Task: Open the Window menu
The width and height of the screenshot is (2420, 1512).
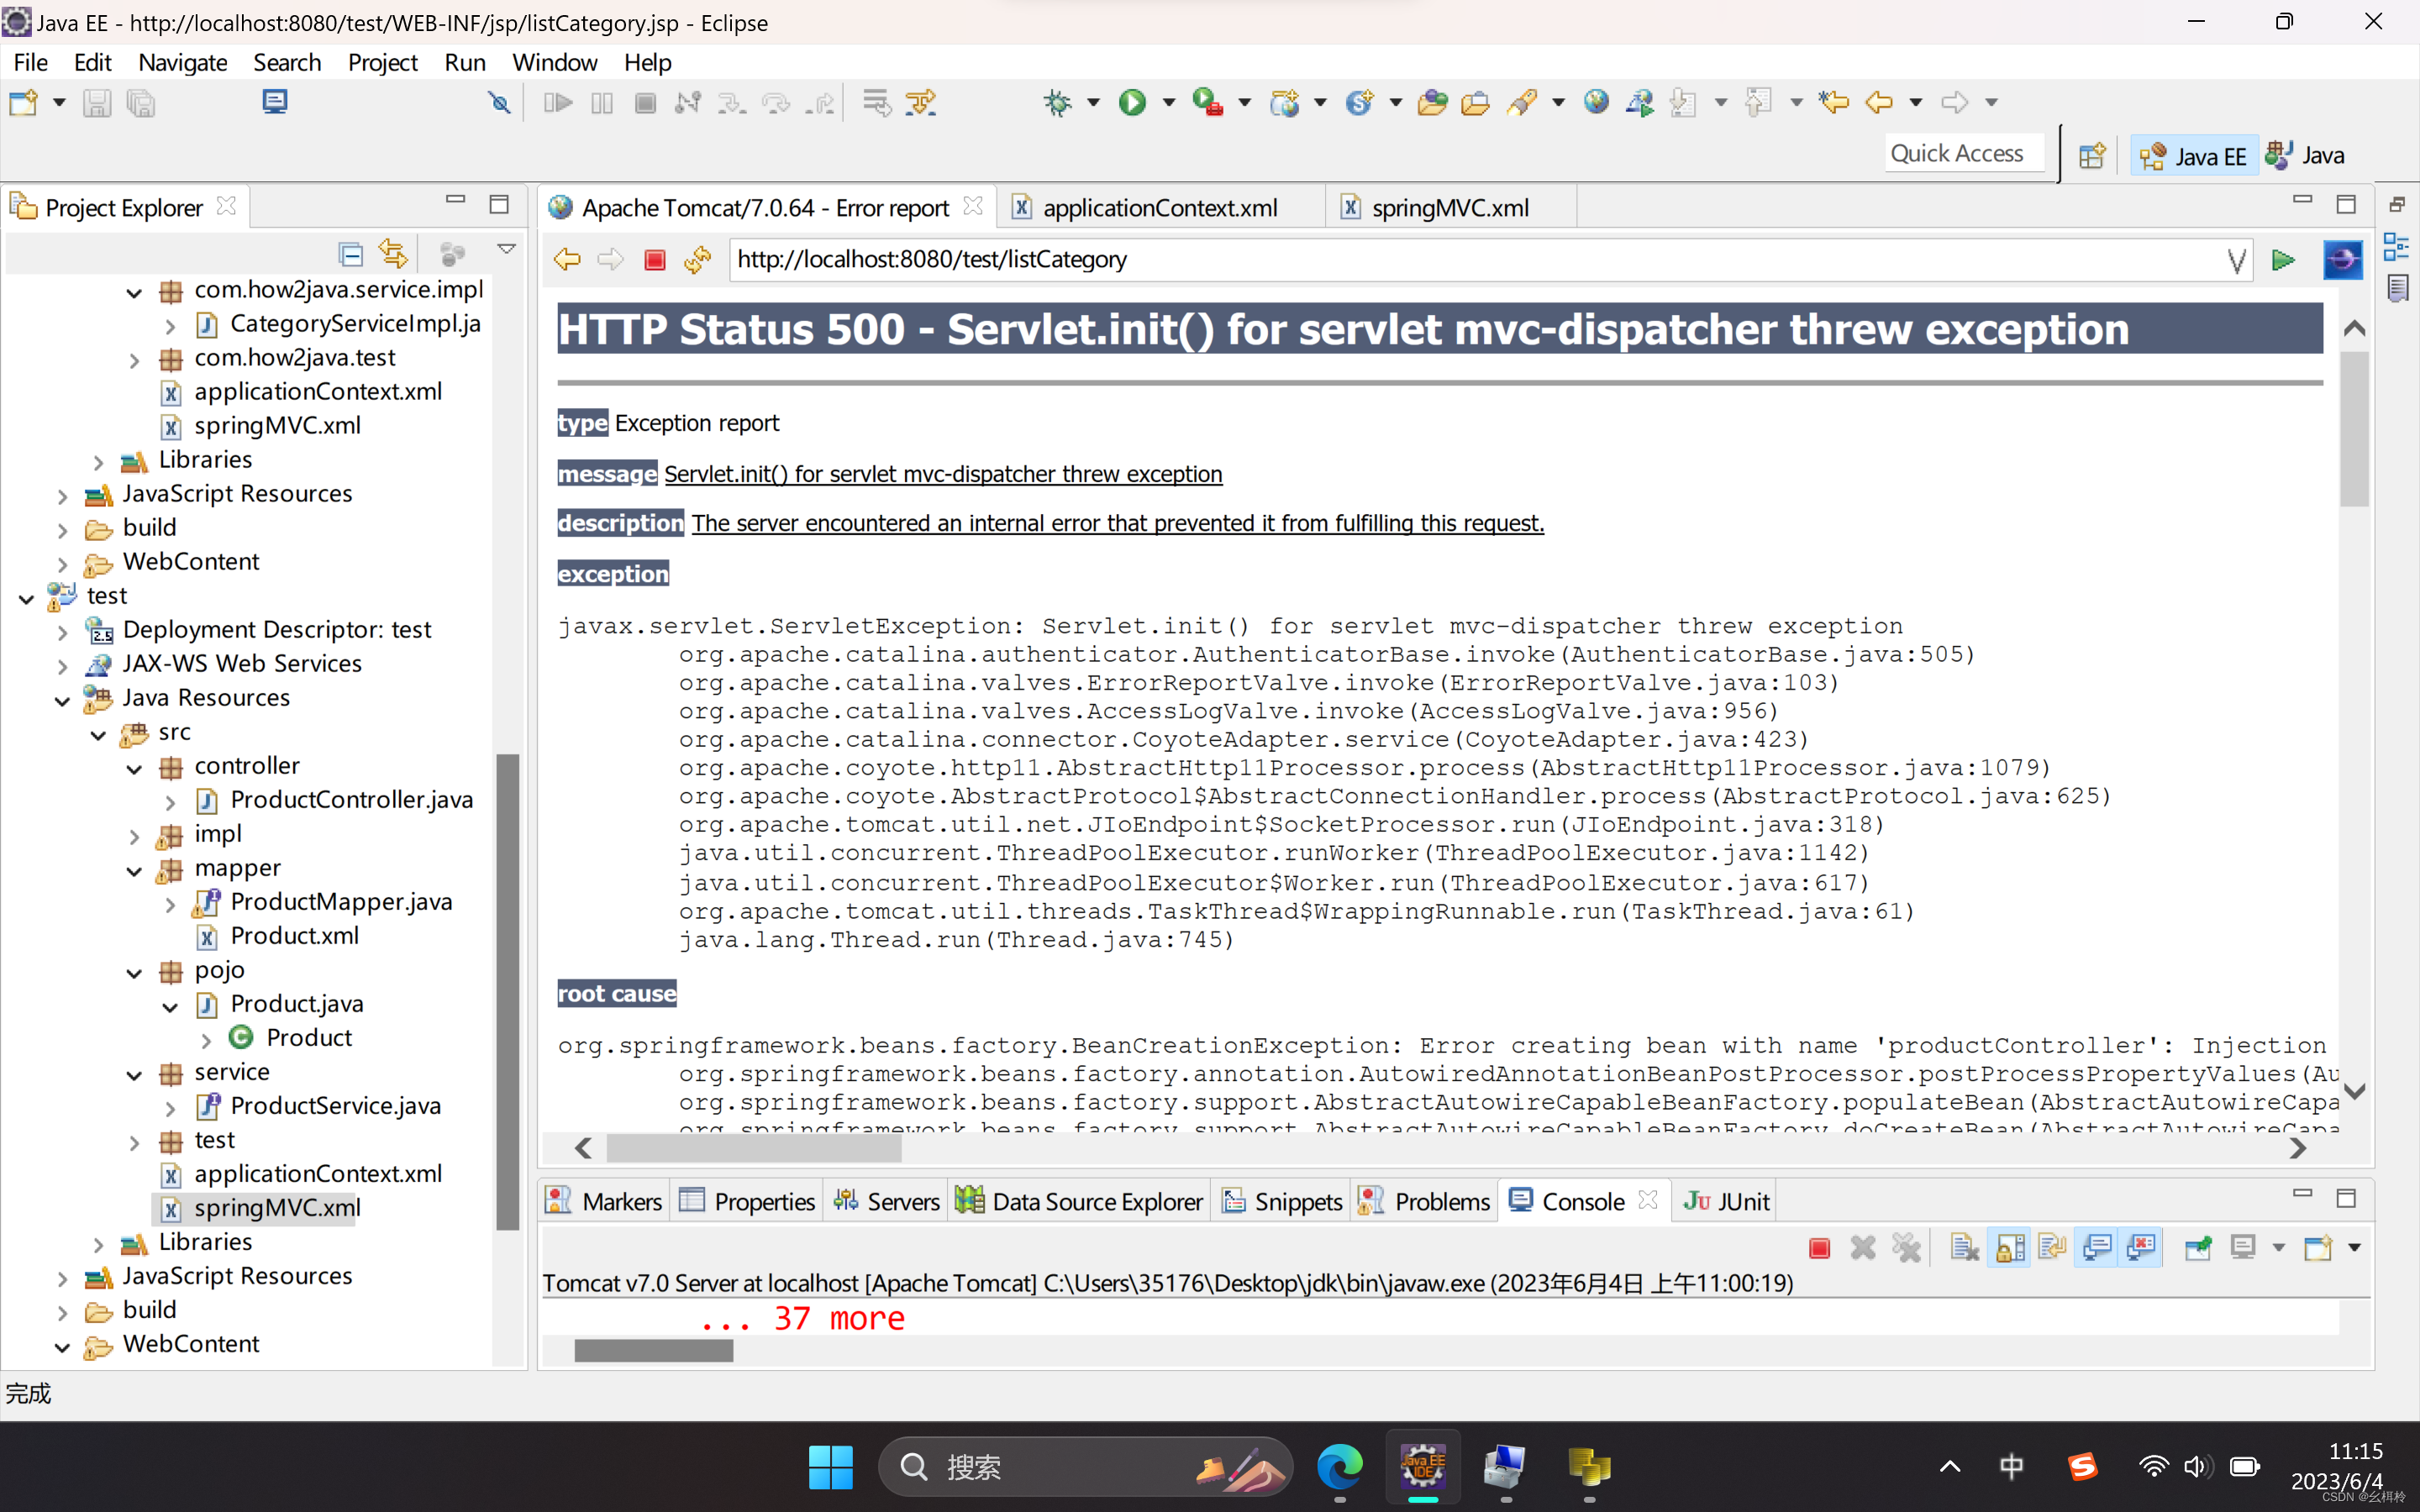Action: 554,62
